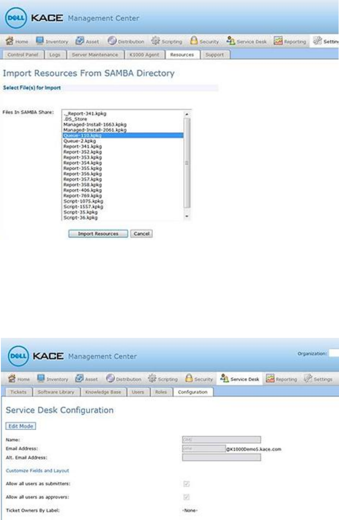Open the Support tab
Image resolution: width=339 pixels, height=520 pixels.
click(x=216, y=55)
